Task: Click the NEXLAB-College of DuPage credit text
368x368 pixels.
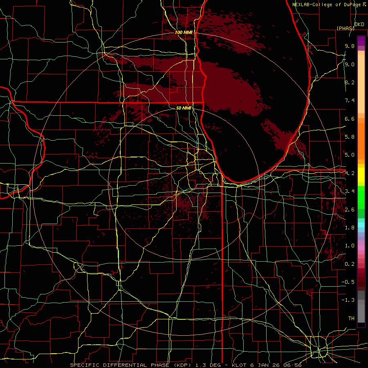Action: click(x=327, y=4)
